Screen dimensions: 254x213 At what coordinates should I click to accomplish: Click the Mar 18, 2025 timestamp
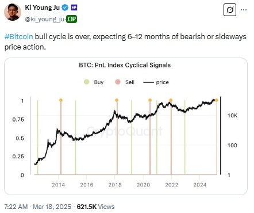52,207
